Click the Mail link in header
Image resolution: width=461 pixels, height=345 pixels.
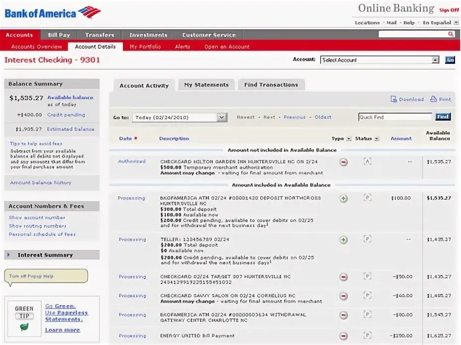(391, 23)
